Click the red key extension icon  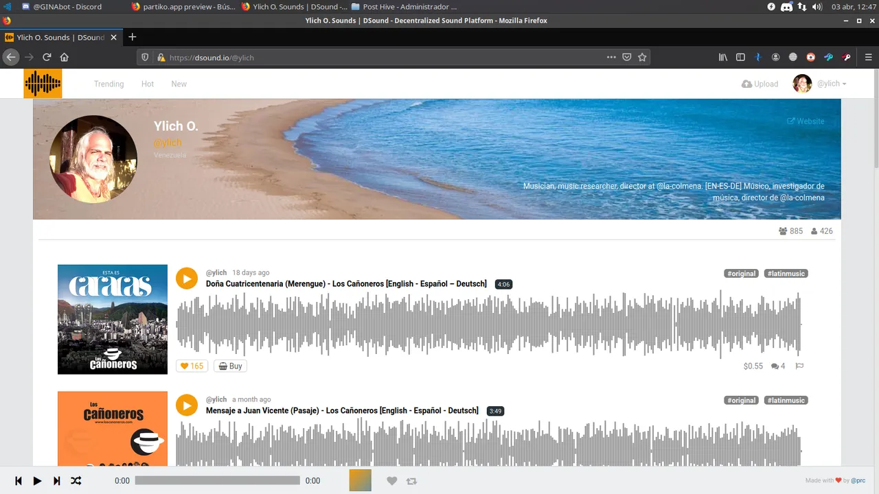847,57
